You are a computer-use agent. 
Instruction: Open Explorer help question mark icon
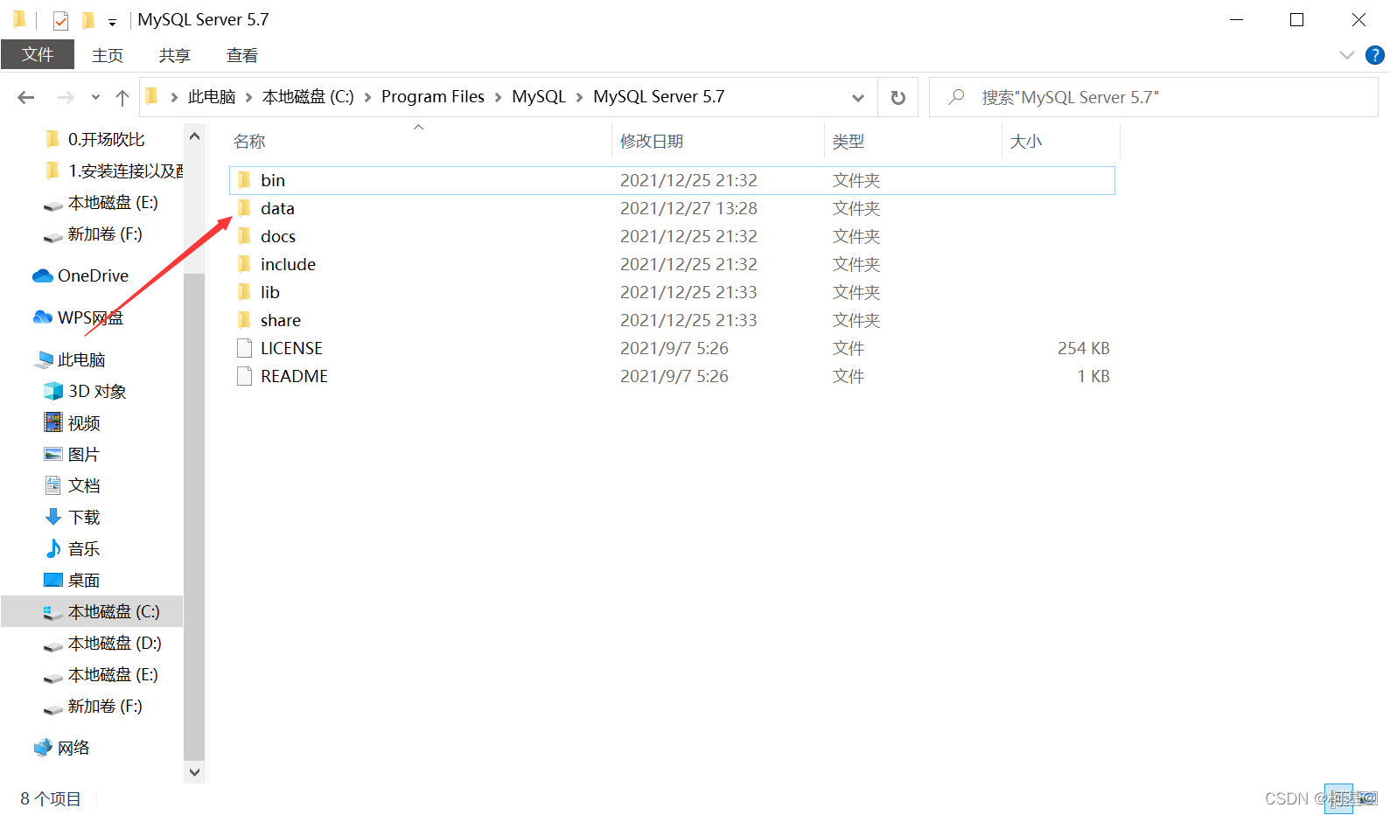coord(1375,55)
